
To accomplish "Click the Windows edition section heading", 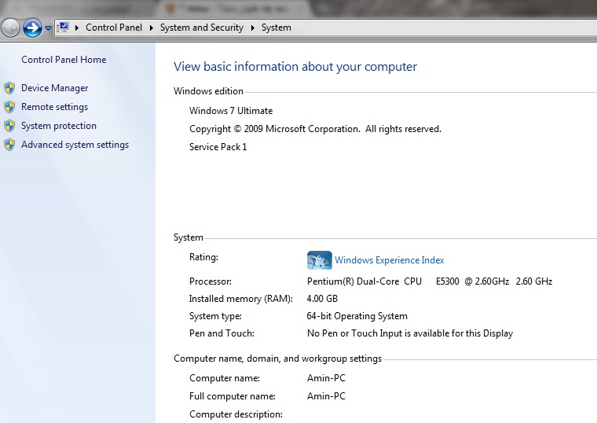I will point(208,91).
